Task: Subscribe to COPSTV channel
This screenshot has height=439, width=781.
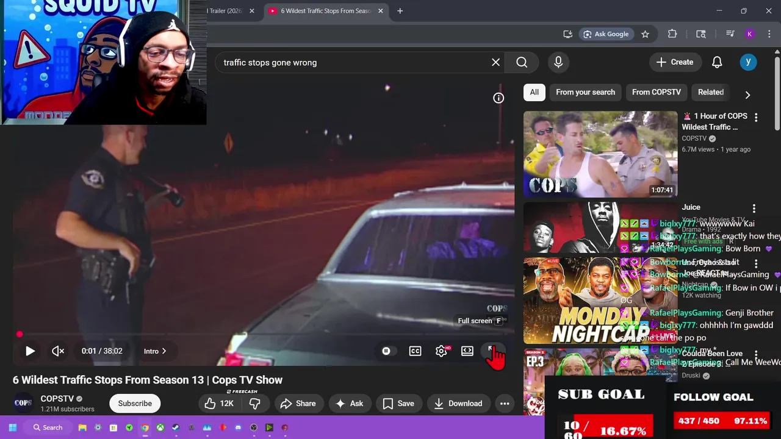Action: 135,404
